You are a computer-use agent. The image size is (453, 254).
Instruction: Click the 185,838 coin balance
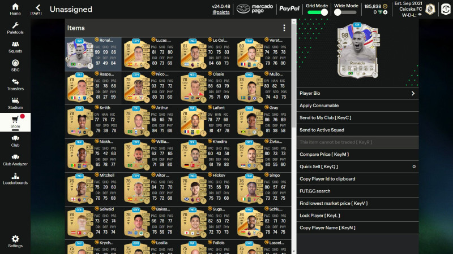[373, 6]
